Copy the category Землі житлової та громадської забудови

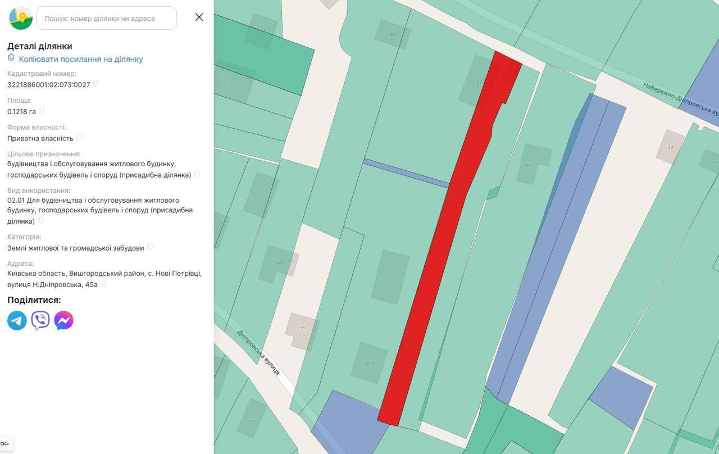pos(150,247)
